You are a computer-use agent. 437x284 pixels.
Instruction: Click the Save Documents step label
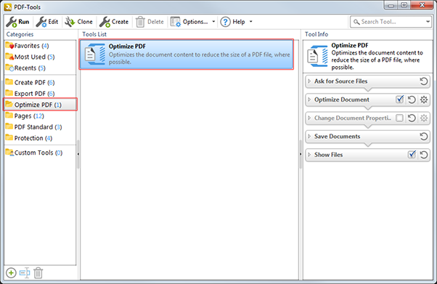click(338, 137)
